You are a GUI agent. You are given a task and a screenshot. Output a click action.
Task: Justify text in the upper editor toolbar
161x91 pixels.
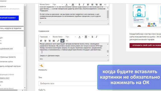101,5
